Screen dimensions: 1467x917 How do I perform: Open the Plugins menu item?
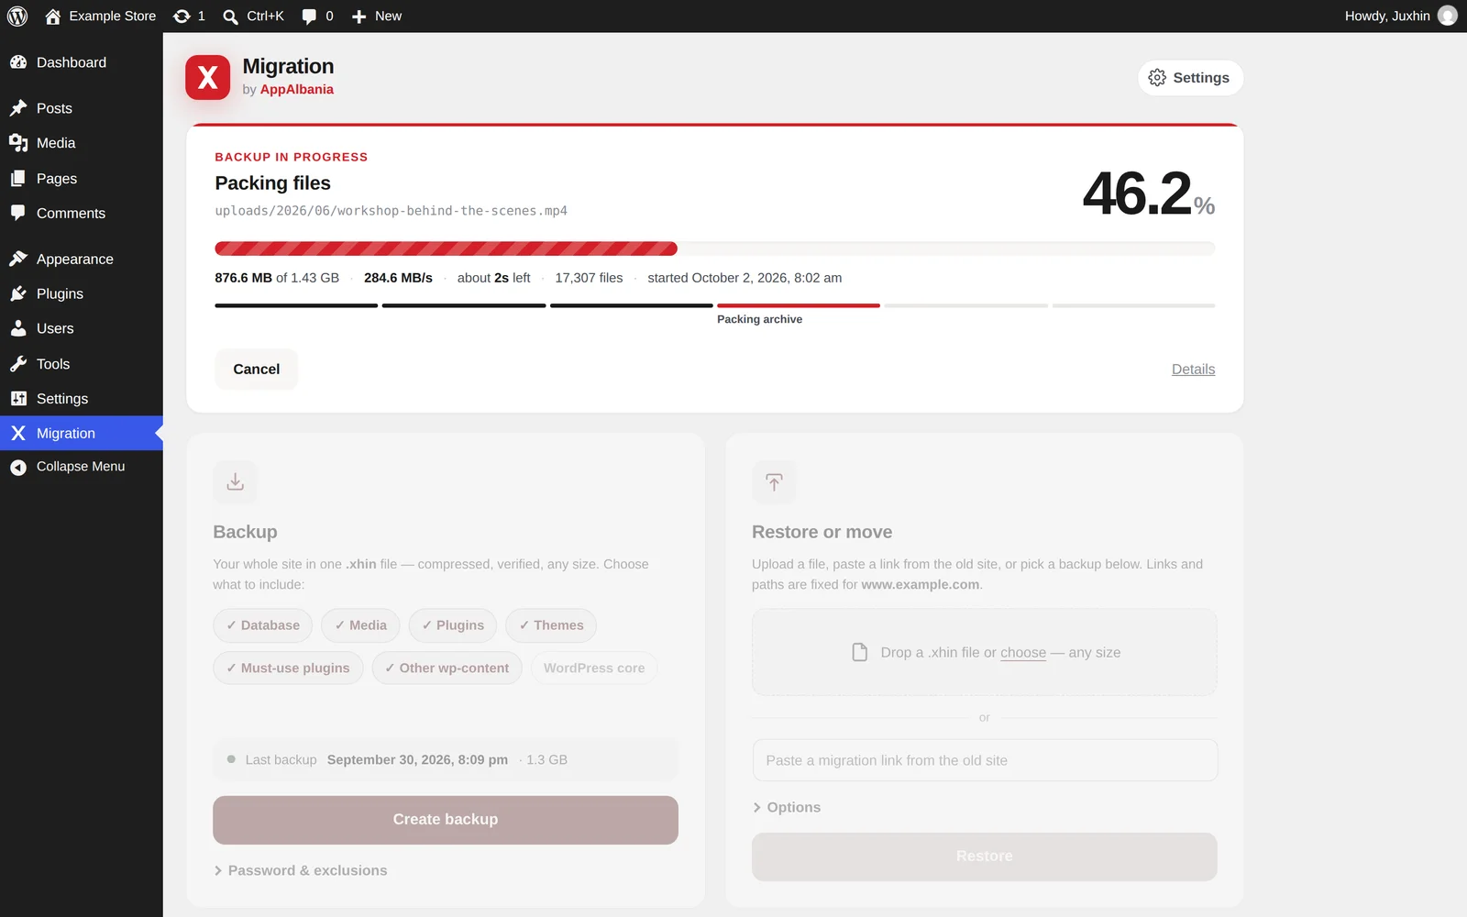[82, 293]
